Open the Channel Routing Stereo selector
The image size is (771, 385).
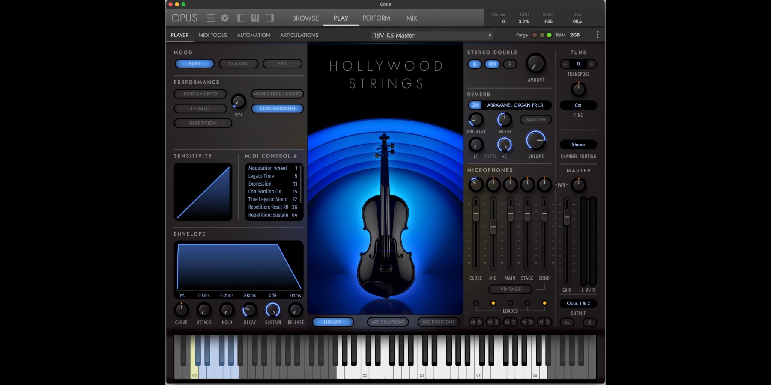(578, 145)
